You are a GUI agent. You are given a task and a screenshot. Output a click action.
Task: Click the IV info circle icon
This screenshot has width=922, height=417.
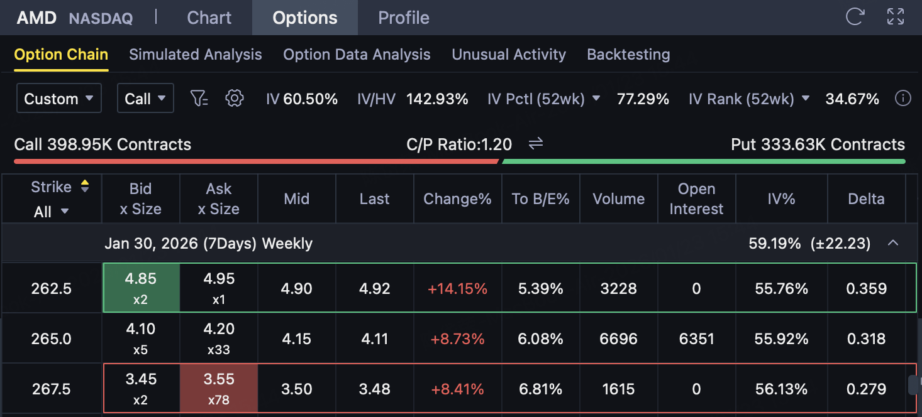coord(903,99)
